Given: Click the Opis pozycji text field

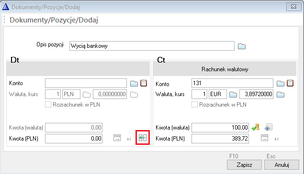Looking at the screenshot, I should coord(152,46).
